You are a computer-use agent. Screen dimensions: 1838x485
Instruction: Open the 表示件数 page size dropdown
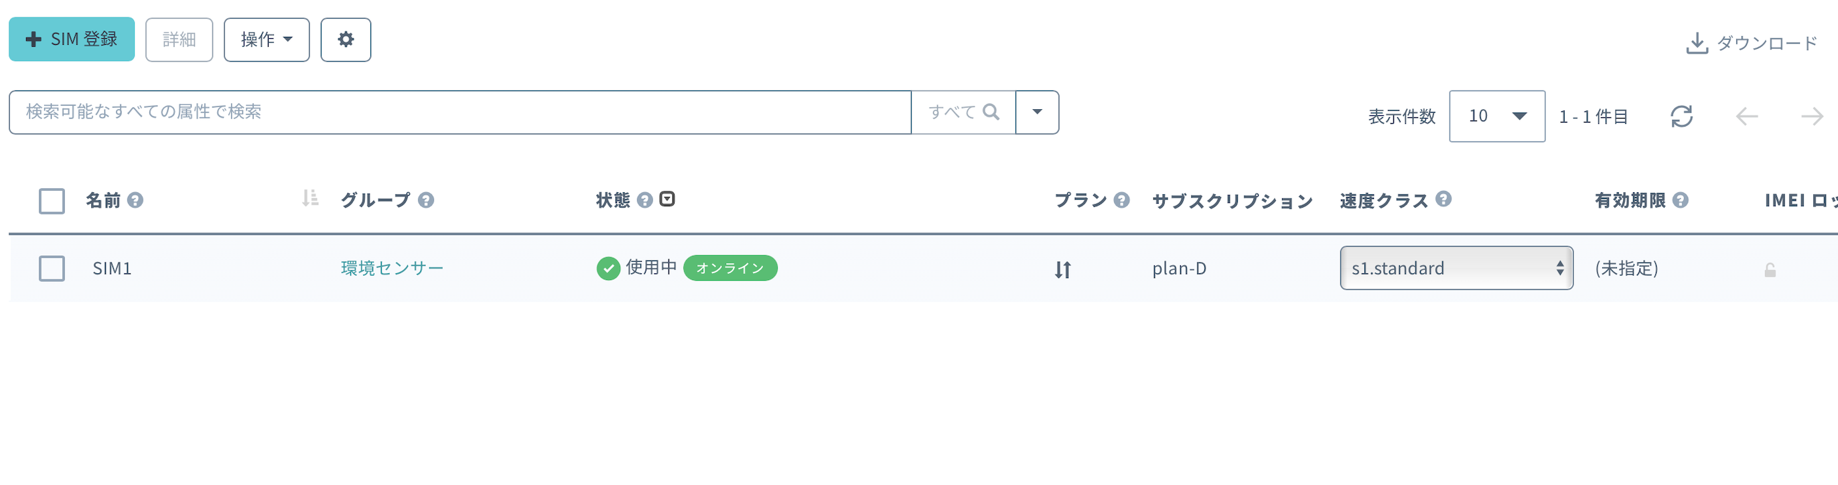[1496, 117]
